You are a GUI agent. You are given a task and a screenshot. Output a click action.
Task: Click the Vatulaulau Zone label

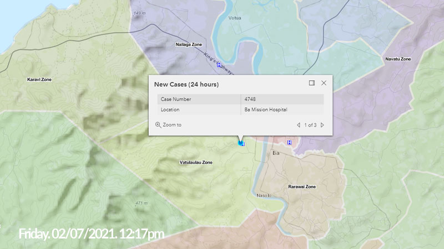(195, 163)
